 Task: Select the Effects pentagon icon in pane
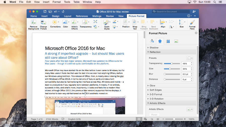pos(160,41)
